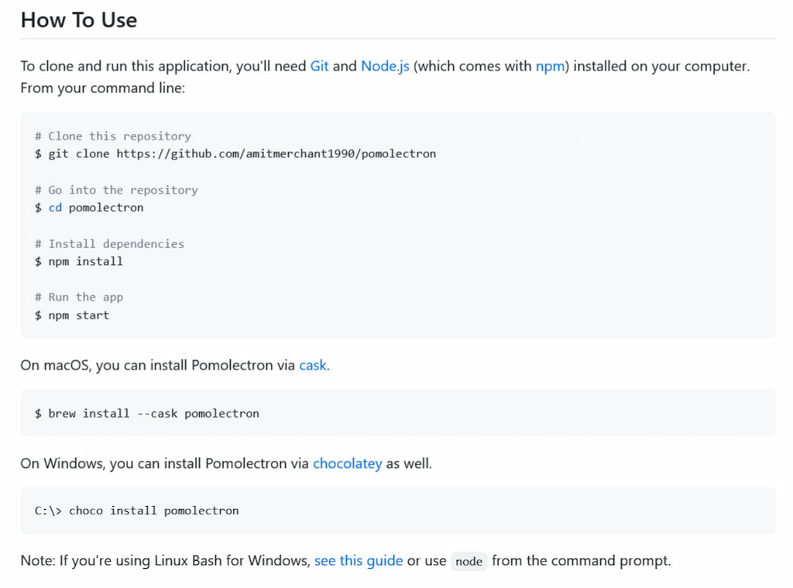Click the "npm start" command line
Viewport: 793px width, 588px height.
click(x=72, y=315)
